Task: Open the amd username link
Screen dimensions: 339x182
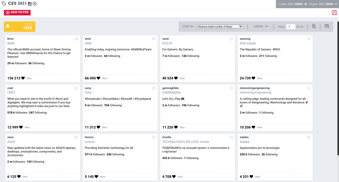Action: click(88, 39)
